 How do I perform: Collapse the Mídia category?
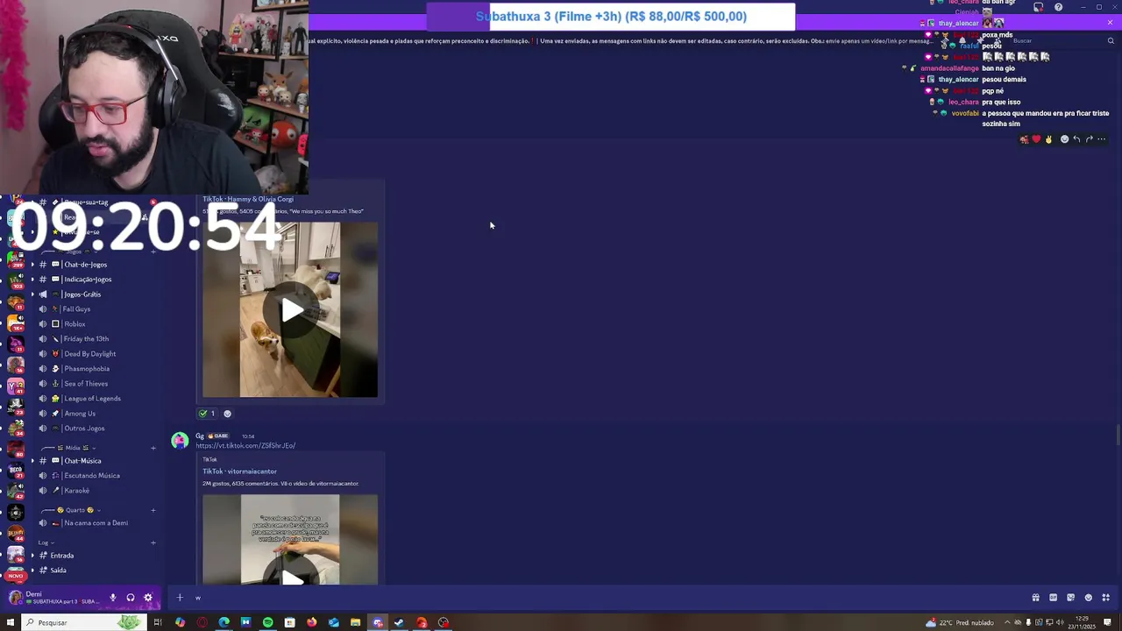click(x=73, y=448)
